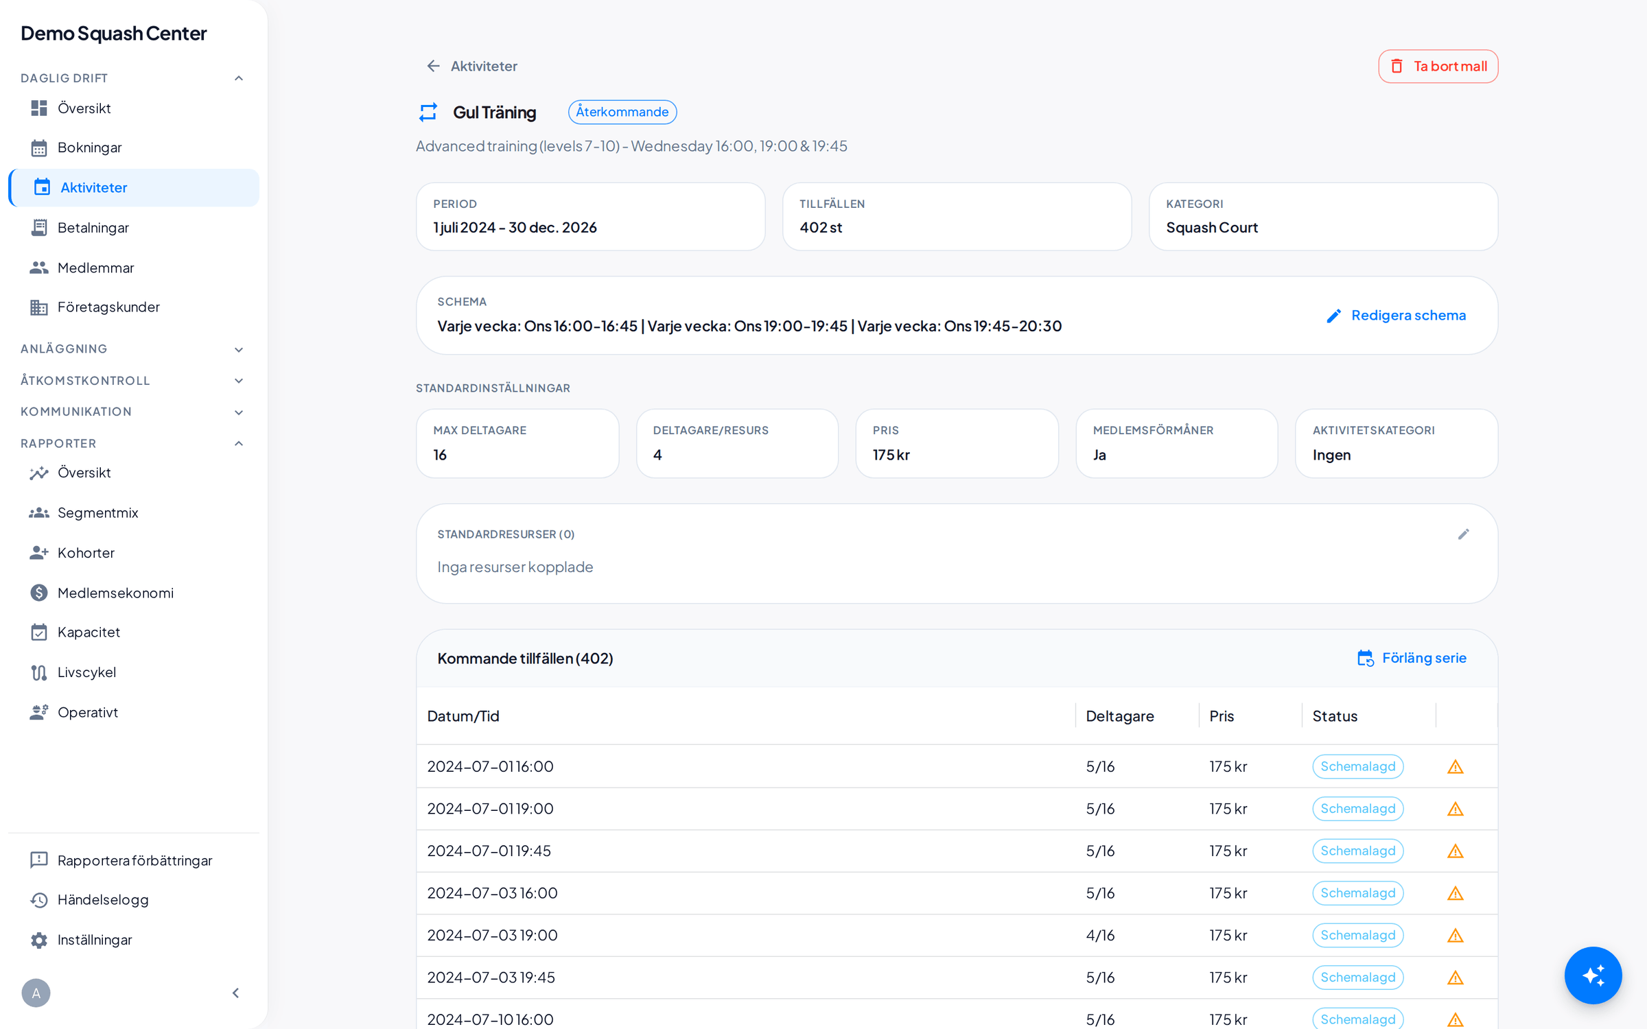1647x1029 pixels.
Task: Click warning icon for 2024-07-01 16:00 row
Action: pyautogui.click(x=1455, y=766)
